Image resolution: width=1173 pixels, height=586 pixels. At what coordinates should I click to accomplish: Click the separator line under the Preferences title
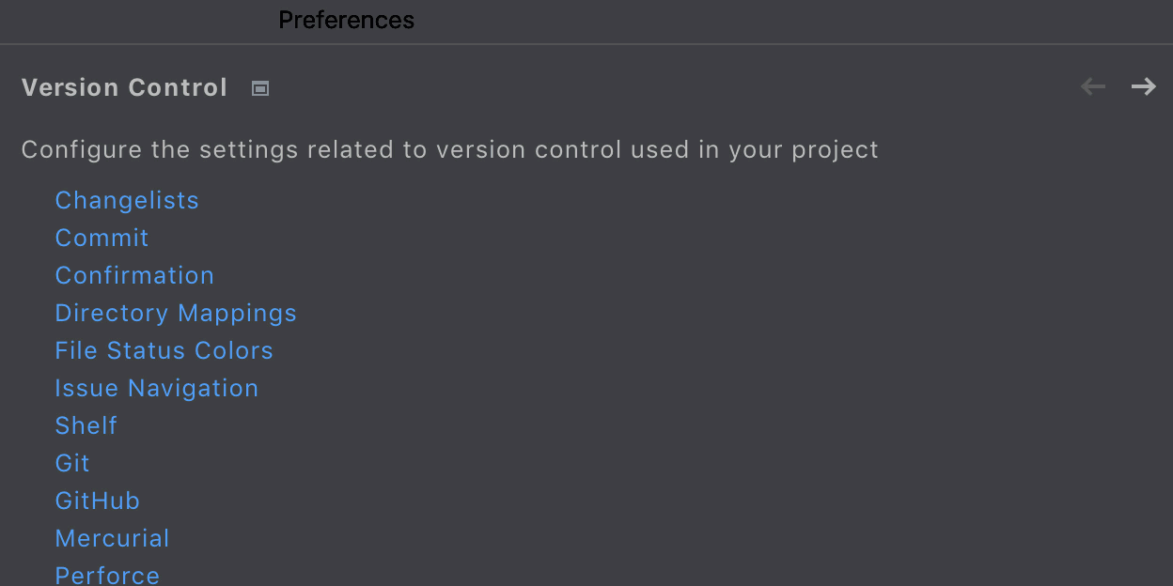click(586, 44)
